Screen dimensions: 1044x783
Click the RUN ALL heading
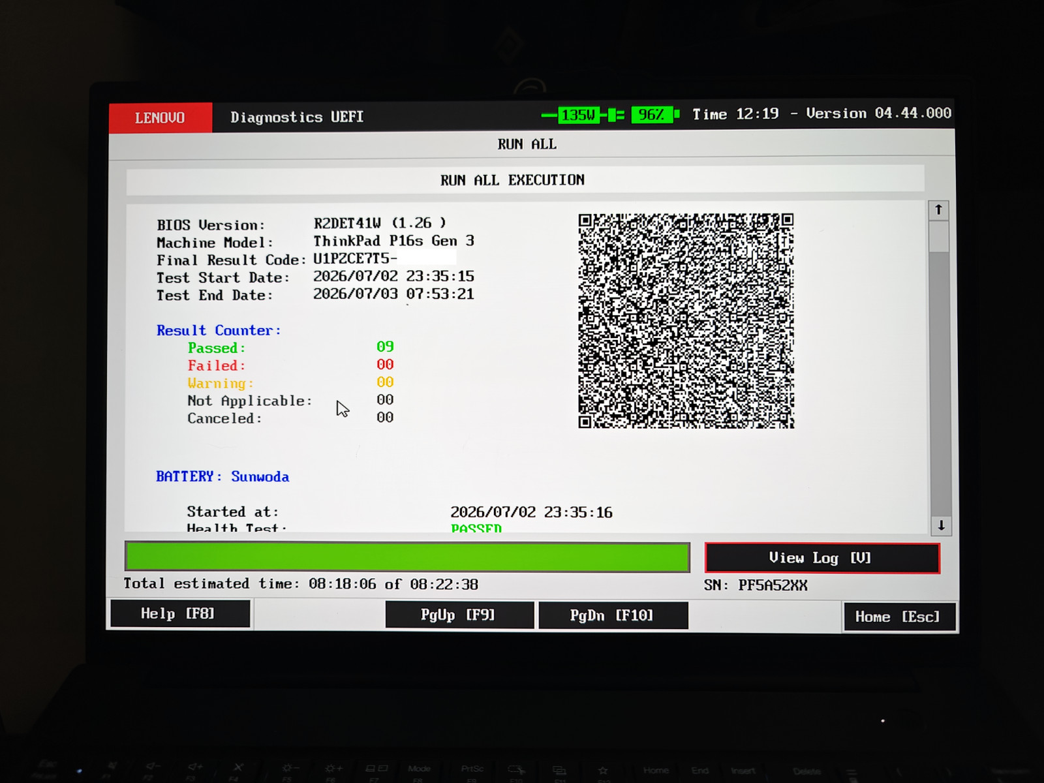(x=527, y=144)
